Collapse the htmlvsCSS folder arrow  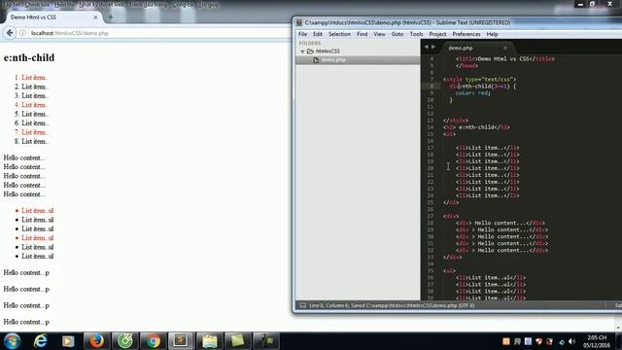(x=302, y=52)
